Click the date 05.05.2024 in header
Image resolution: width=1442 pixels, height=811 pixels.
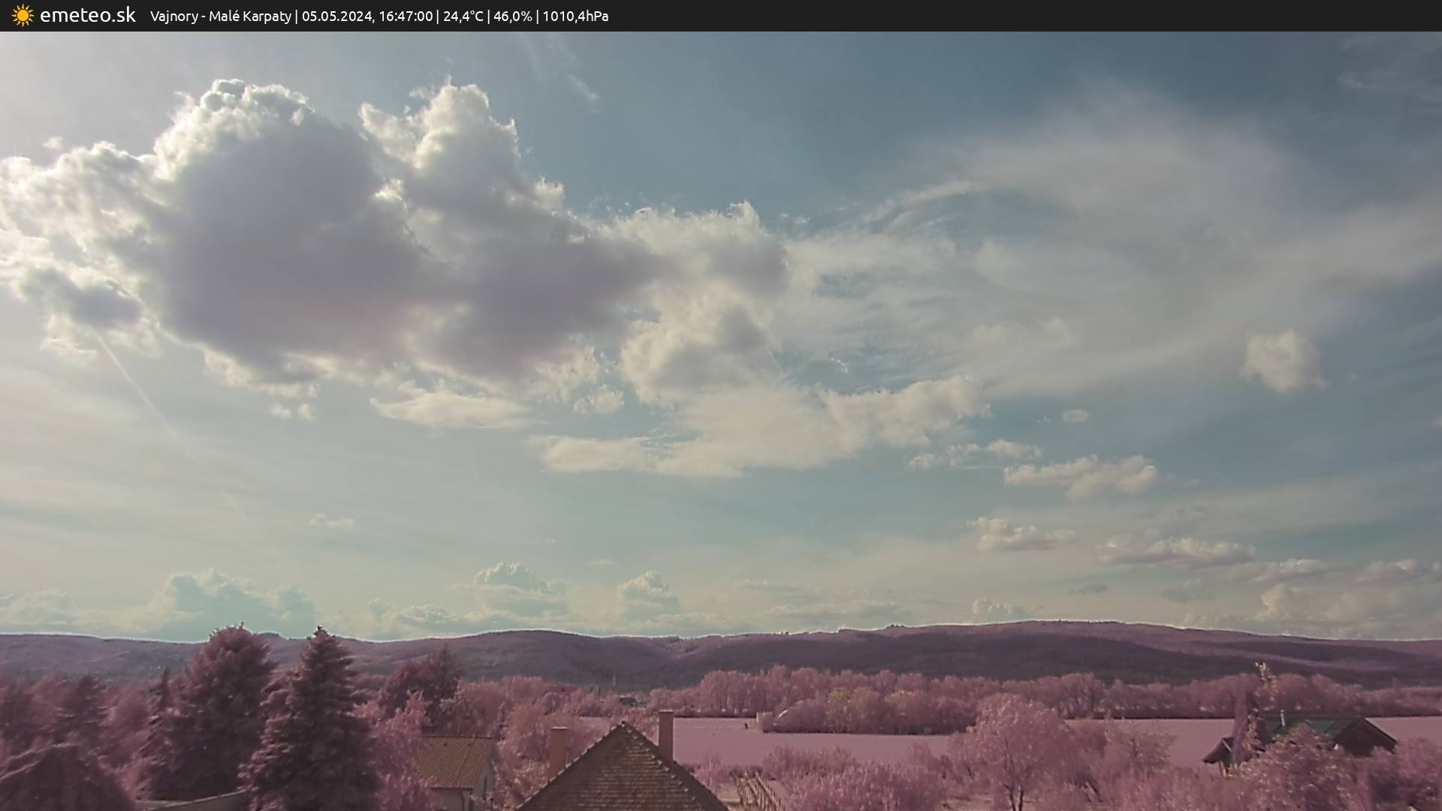(336, 17)
